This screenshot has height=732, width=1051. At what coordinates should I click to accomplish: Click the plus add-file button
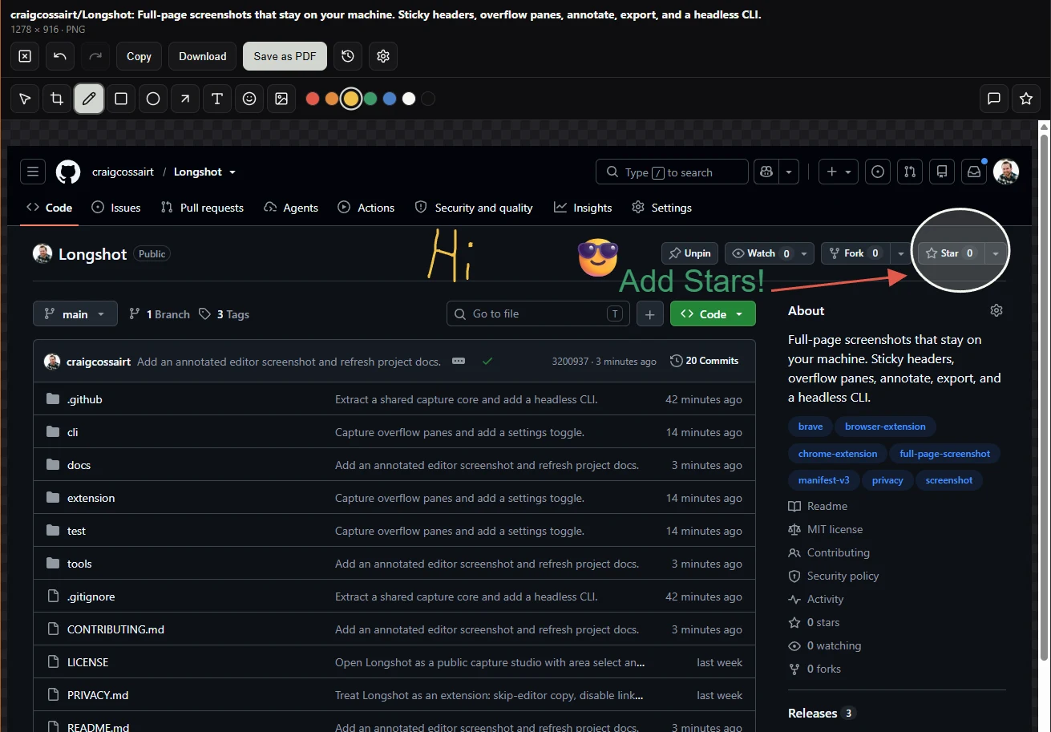click(x=650, y=314)
